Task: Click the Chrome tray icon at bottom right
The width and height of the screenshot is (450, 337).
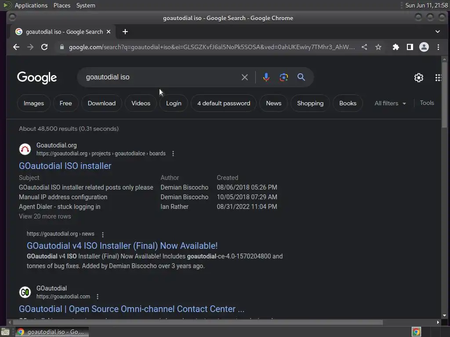Action: pyautogui.click(x=416, y=332)
